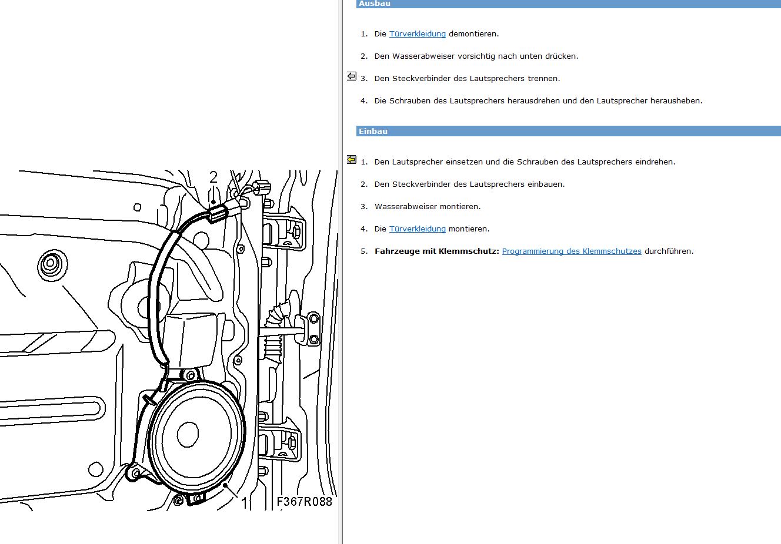Click the step text 'Den Lautsprecher einsetzen'
The width and height of the screenshot is (781, 544).
pyautogui.click(x=525, y=162)
